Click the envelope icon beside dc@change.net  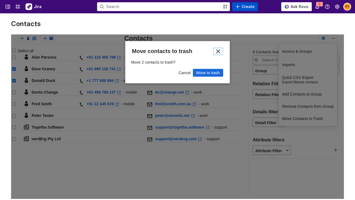coord(150,93)
